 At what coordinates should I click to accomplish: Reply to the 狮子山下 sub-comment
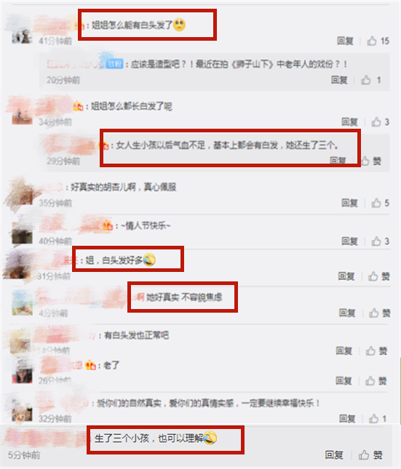pyautogui.click(x=339, y=80)
